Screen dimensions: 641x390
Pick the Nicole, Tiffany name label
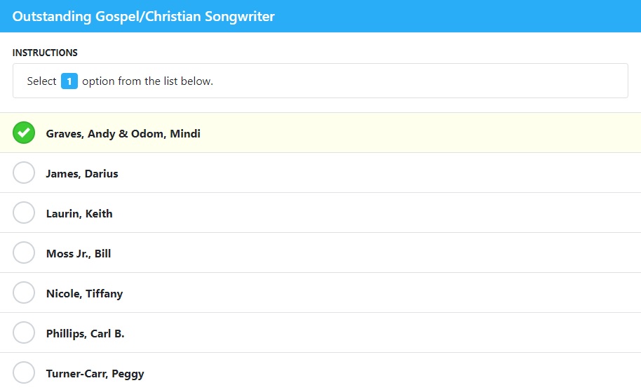pyautogui.click(x=84, y=293)
